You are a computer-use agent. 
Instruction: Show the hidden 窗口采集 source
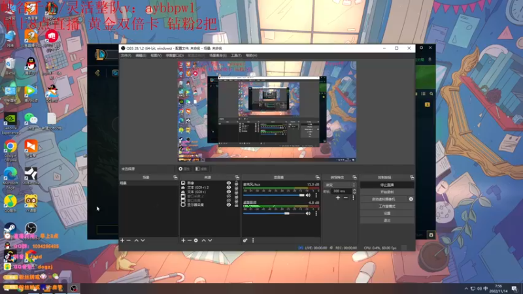pos(228,201)
